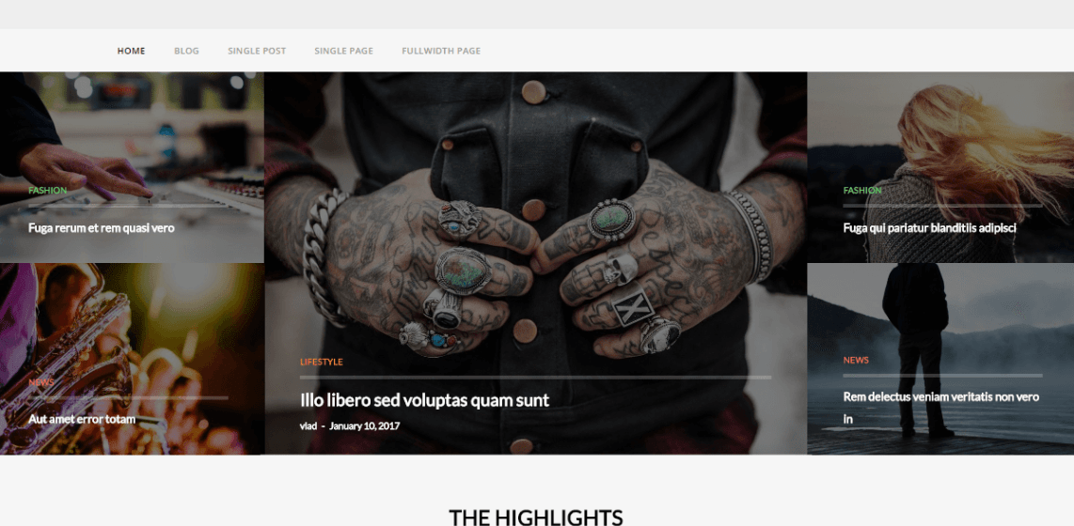
Task: View author vlad's profile
Action: click(308, 426)
